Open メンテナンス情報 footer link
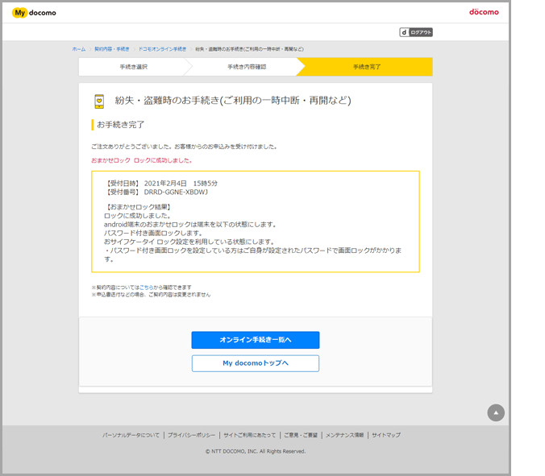Screen dimensions: 545x476 (344, 435)
